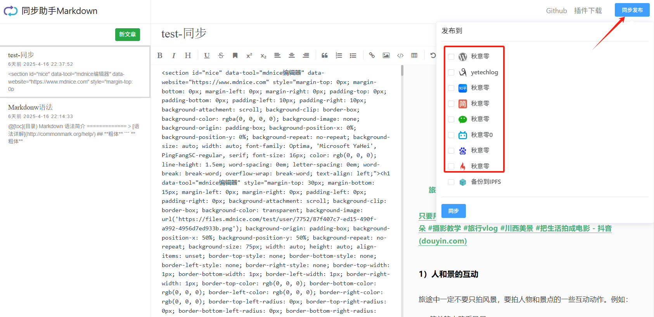Click the timestamp 2025-4-16 22:14:33

pos(48,117)
